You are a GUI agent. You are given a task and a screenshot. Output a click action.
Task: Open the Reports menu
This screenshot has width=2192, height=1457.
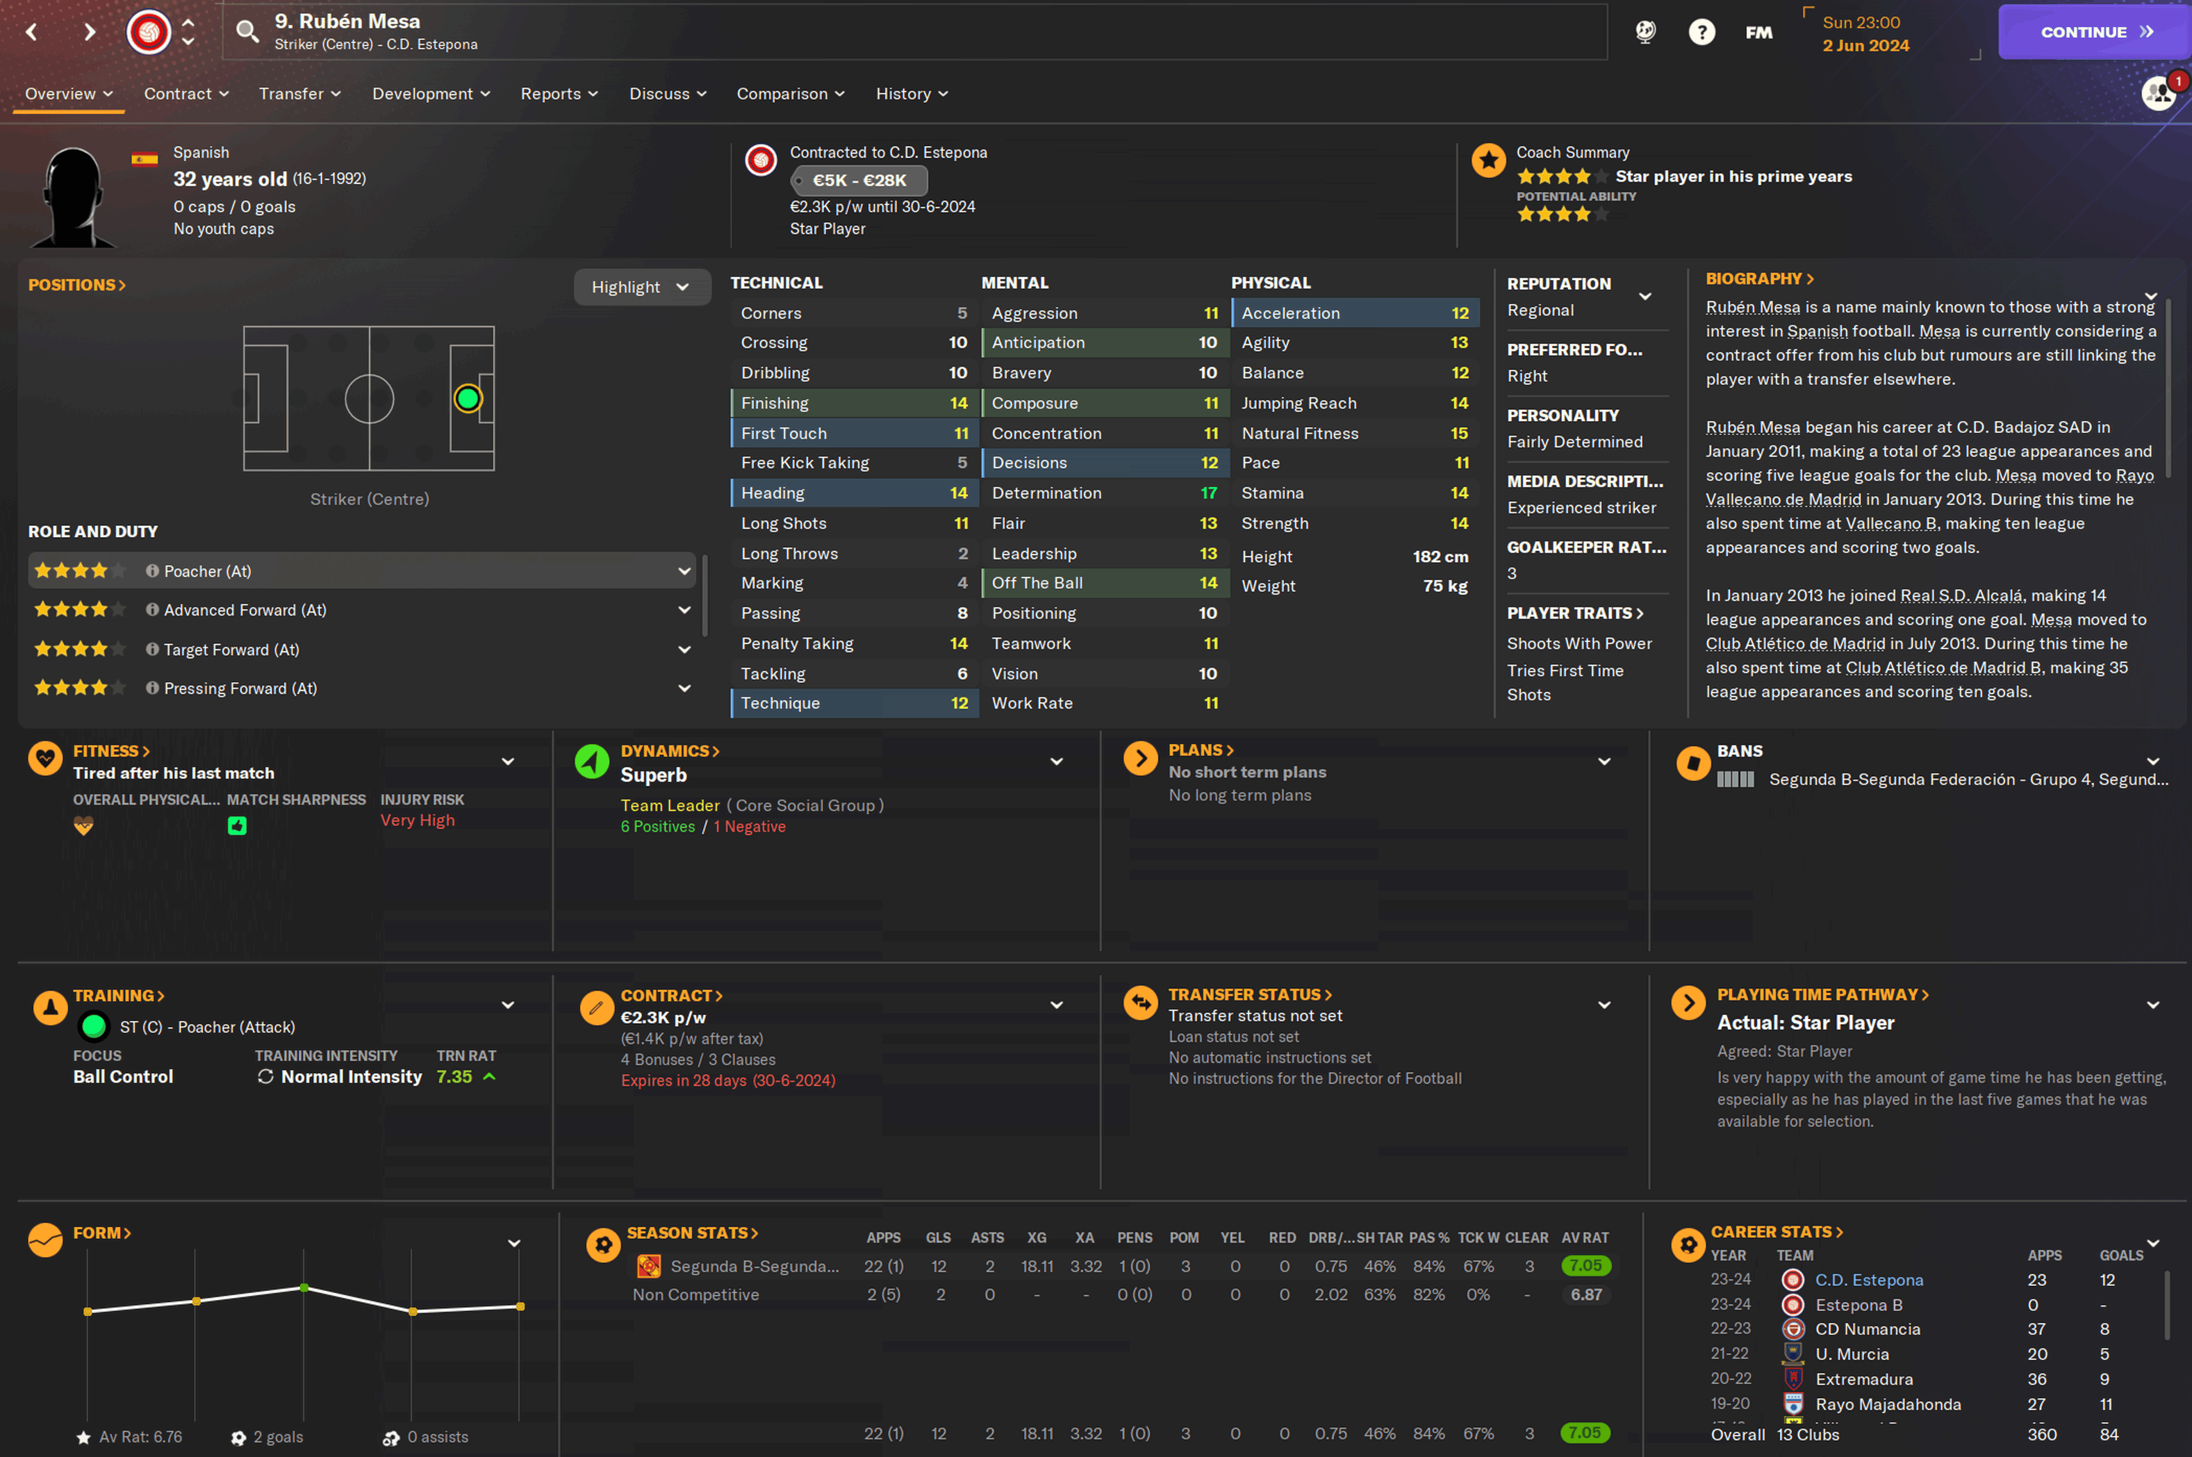point(559,94)
